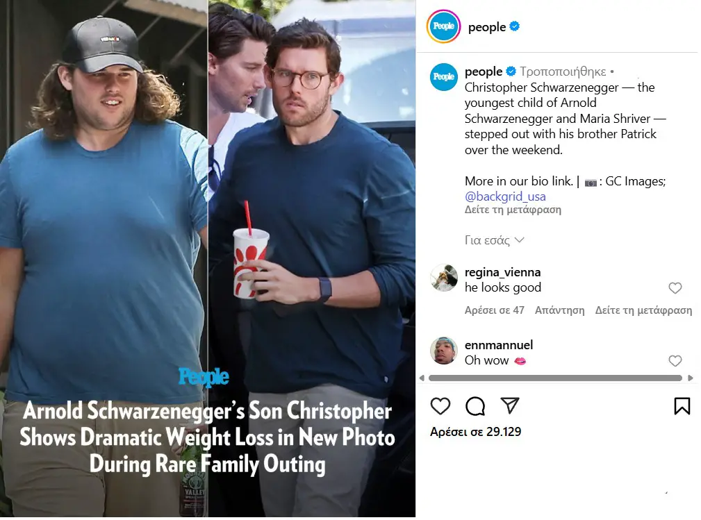Open the @backgrid_usa mention link
Screen dimensions: 701x520
pos(505,196)
